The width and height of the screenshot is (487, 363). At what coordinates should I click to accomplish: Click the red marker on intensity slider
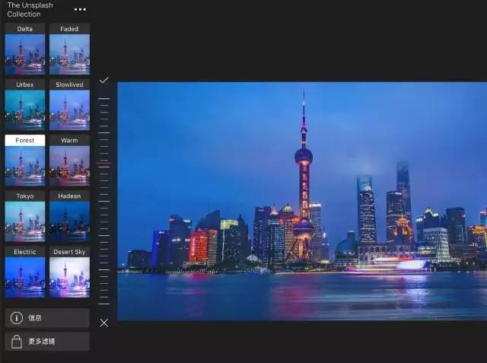point(104,163)
